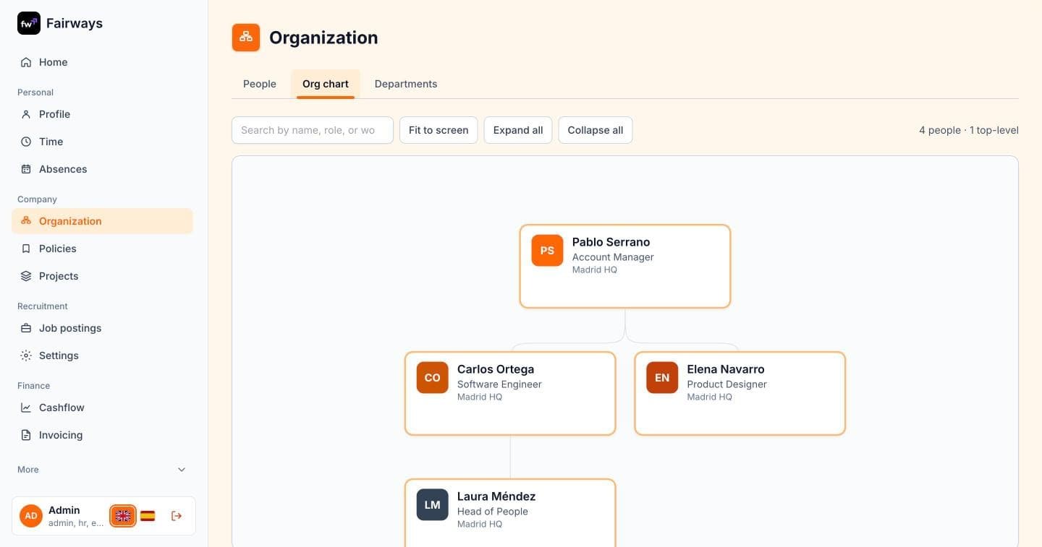
Task: Open Elena Navarro's card
Action: pos(740,394)
